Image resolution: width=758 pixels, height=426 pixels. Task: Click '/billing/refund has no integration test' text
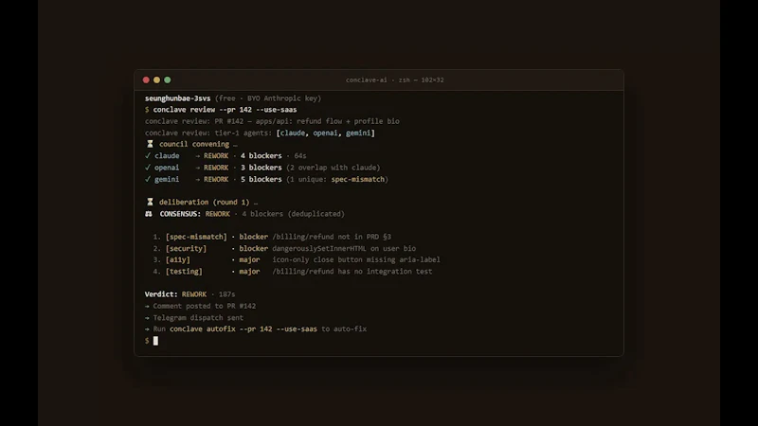[x=352, y=271]
